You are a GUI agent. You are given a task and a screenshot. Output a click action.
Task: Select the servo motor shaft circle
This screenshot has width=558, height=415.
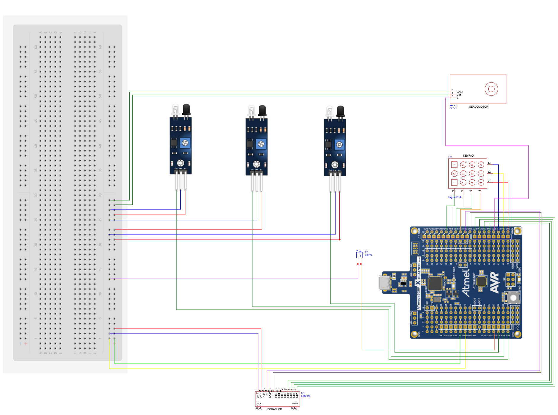coord(491,89)
